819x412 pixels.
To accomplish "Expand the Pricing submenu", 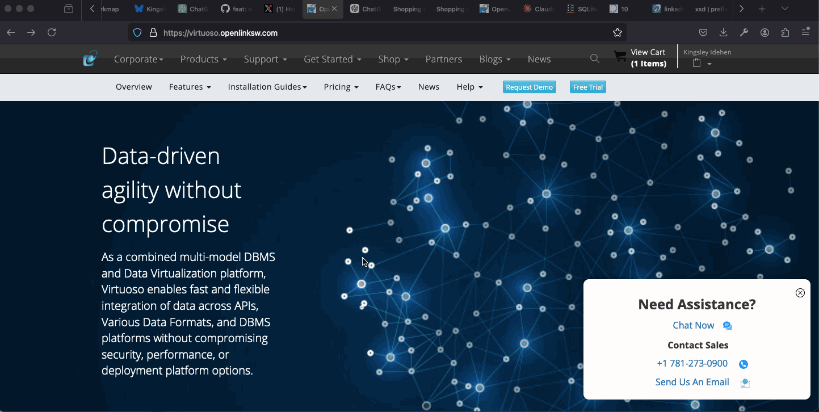I will [341, 87].
